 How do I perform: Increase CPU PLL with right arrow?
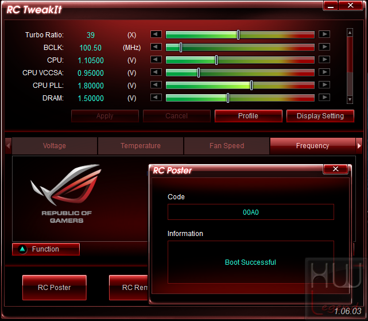324,85
